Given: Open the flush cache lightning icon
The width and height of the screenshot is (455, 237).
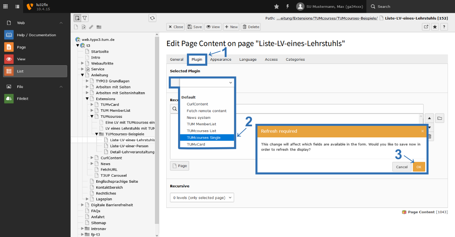Looking at the screenshot, I should [287, 6].
